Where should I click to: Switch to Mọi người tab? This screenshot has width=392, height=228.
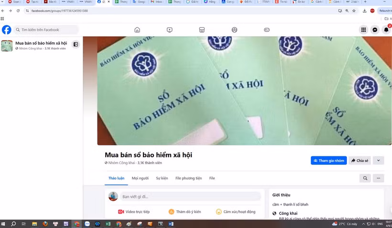[x=140, y=178]
